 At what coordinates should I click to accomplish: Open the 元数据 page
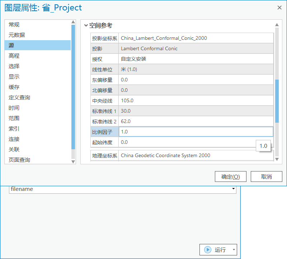[19, 35]
